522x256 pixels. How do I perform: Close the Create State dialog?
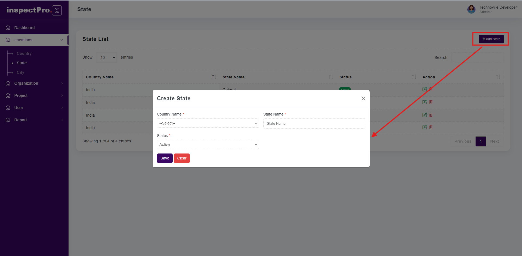click(363, 98)
